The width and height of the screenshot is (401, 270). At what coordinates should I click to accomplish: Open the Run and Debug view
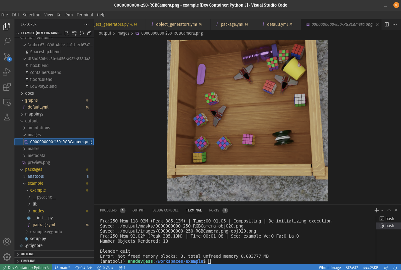tap(7, 72)
